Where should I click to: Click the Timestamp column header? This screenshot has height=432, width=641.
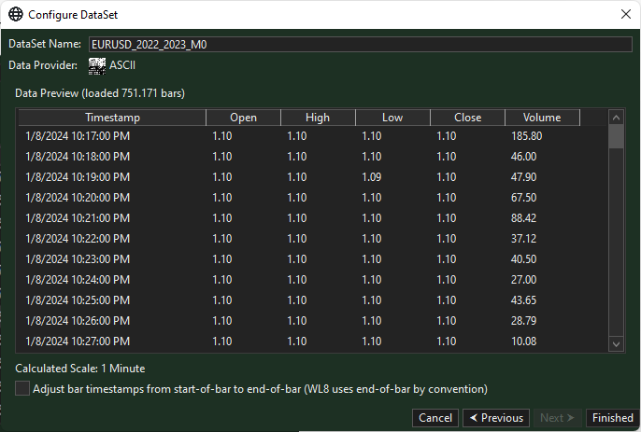click(x=112, y=118)
